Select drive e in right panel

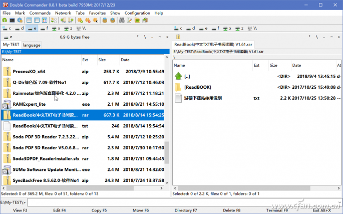click(203, 29)
